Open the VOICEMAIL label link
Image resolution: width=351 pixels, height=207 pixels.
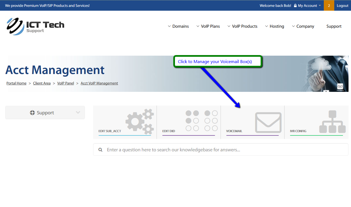(x=234, y=131)
